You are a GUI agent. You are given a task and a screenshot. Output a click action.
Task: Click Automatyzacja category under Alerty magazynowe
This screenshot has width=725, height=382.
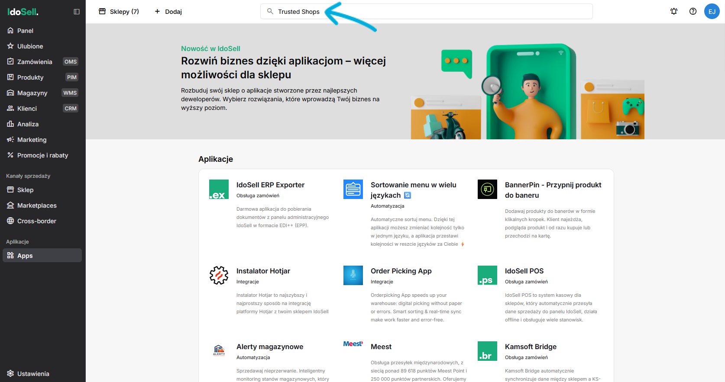tap(253, 358)
